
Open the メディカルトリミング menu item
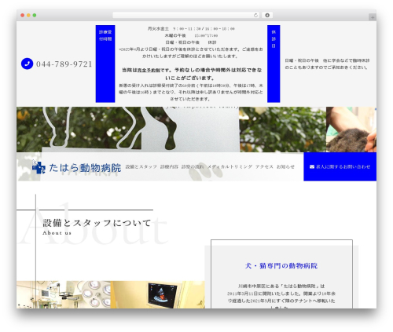[x=230, y=166]
